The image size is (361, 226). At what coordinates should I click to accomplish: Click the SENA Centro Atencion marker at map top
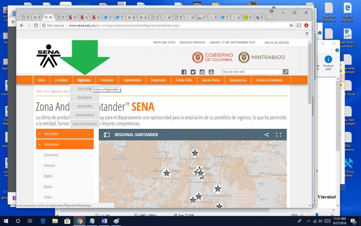pos(195,153)
